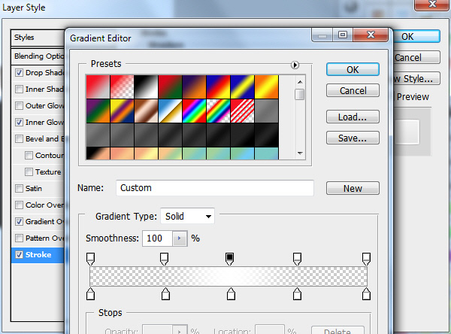This screenshot has height=334, width=451.
Task: Click Save gradients button
Action: pos(353,138)
